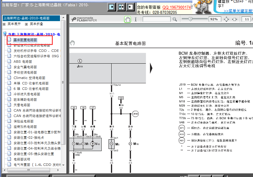Click the page icon beside 座椅加热电路图
This screenshot has height=177, width=253.
coord(9,127)
